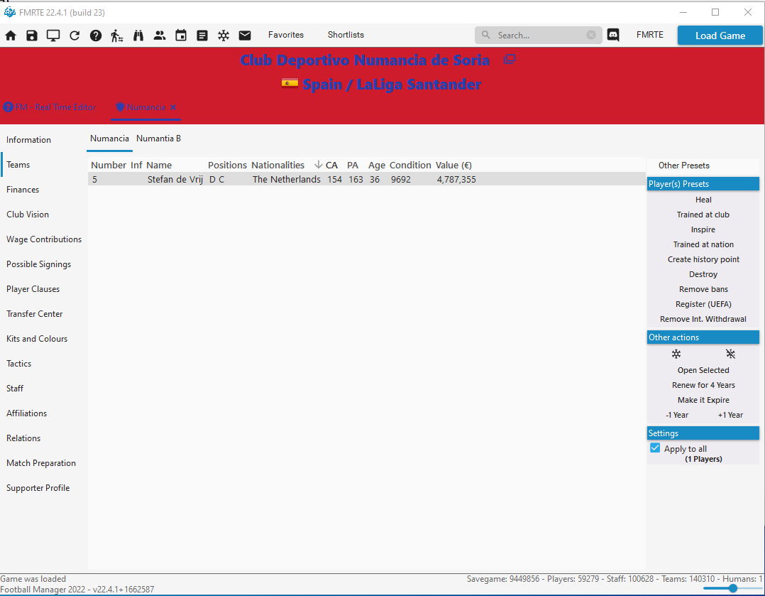Click the unfreeze crossed snowflake icon
Viewport: 765px width, 596px height.
pos(730,354)
